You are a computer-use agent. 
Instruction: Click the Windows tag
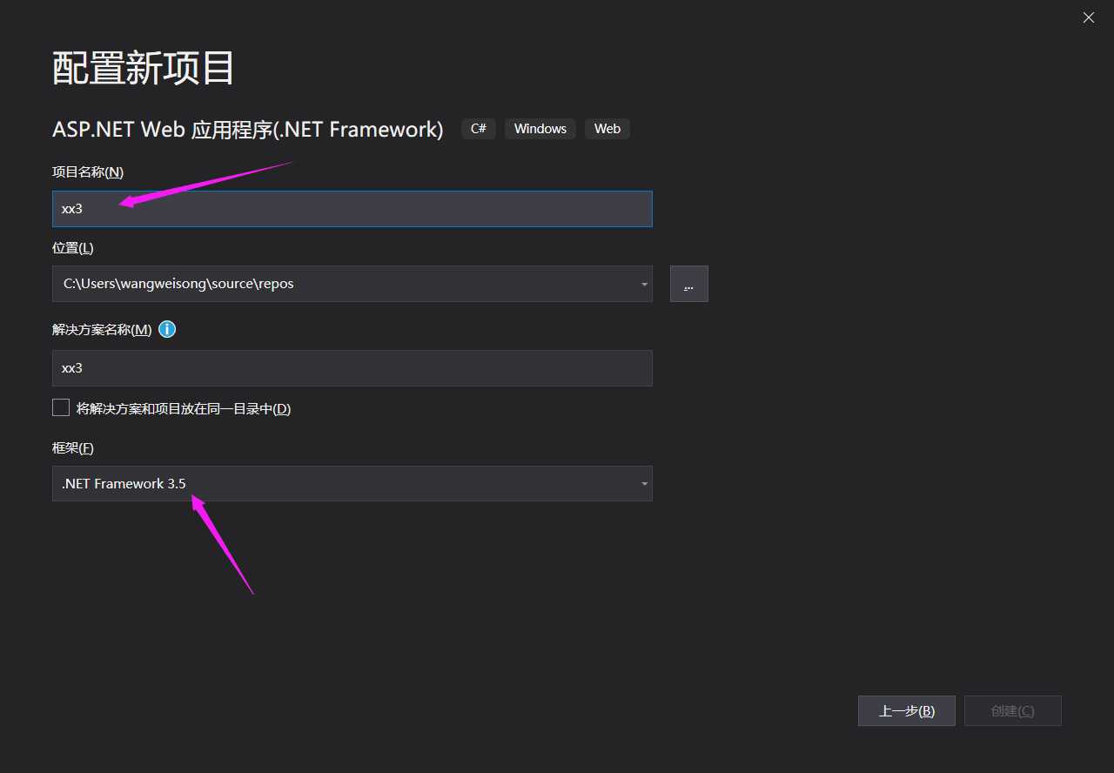tap(540, 129)
